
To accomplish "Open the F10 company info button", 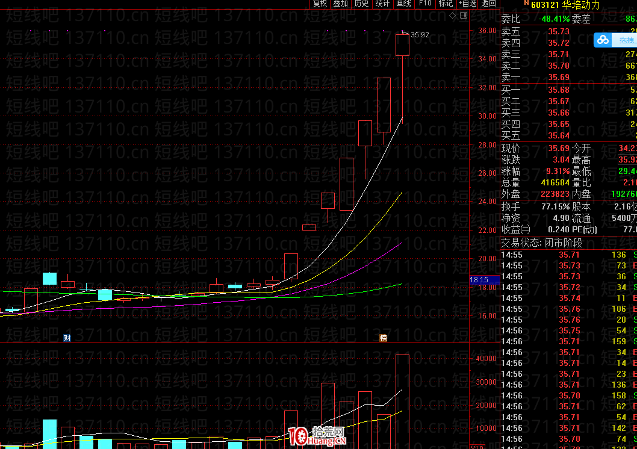I will pos(425,4).
